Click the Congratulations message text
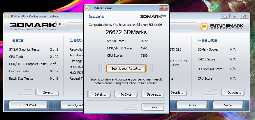 pos(126,25)
